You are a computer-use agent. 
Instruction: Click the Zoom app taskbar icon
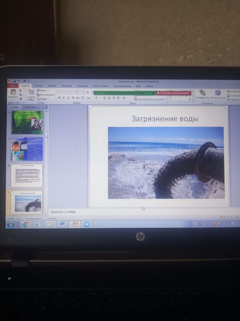pyautogui.click(x=86, y=225)
